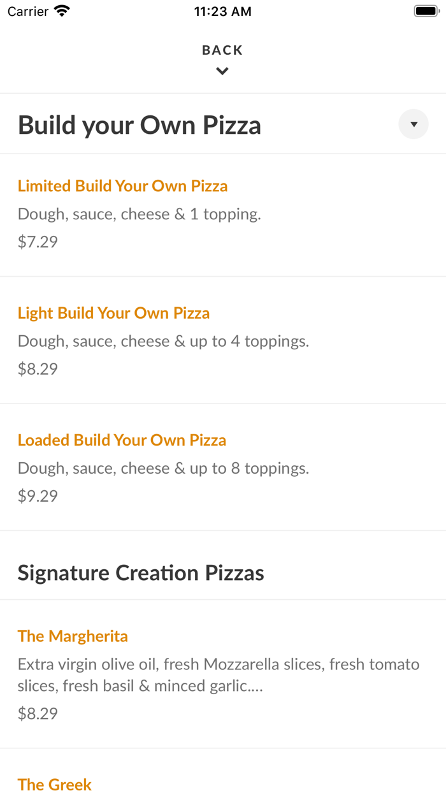This screenshot has height=793, width=446.
Task: Click the Signature Creation Pizzas heading
Action: pyautogui.click(x=141, y=572)
